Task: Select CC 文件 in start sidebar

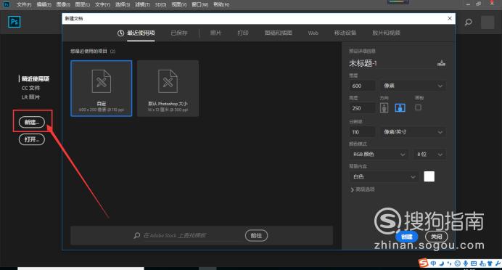Action: point(30,88)
